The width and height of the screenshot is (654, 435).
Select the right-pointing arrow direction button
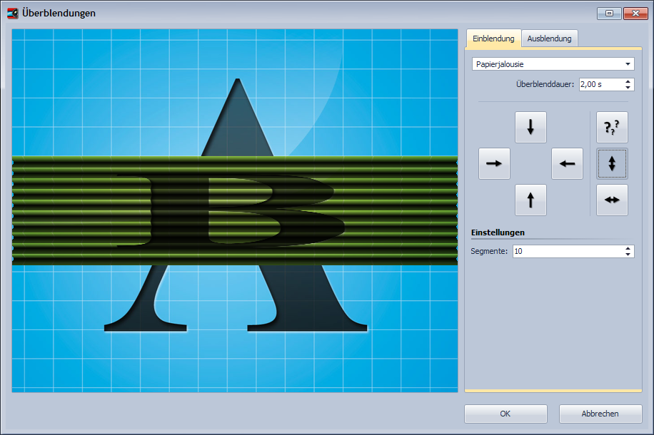(x=494, y=163)
